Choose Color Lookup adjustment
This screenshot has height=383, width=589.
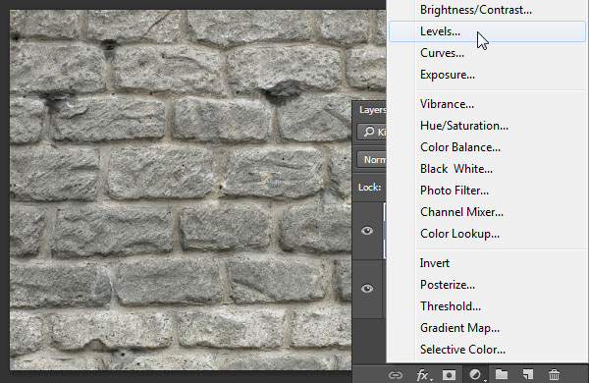pos(459,234)
